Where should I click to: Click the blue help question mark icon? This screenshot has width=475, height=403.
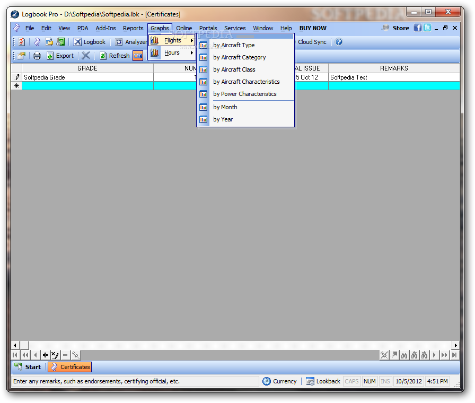coord(339,42)
